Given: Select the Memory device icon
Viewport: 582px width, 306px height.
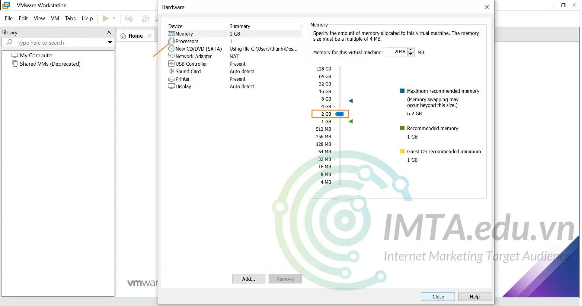Looking at the screenshot, I should tap(171, 34).
